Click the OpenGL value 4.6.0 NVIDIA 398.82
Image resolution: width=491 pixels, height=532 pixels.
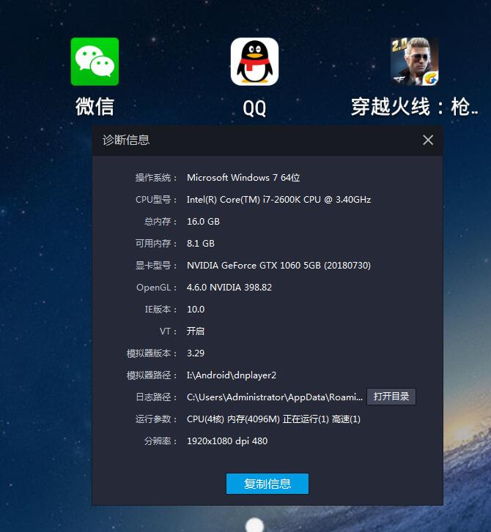pyautogui.click(x=229, y=288)
